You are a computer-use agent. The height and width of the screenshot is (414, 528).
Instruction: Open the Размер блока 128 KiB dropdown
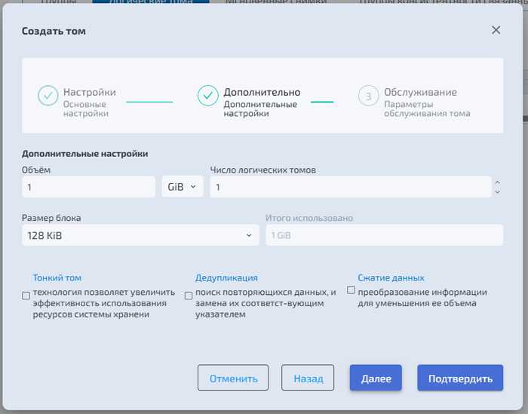tap(140, 235)
